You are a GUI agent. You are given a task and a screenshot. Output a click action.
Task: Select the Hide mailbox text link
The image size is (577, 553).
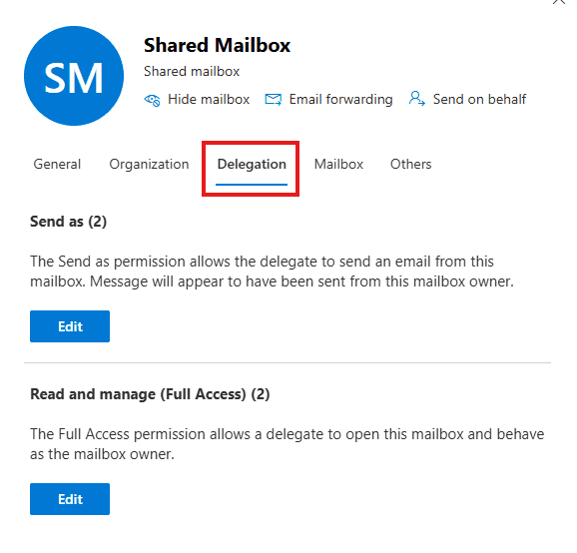pyautogui.click(x=209, y=100)
